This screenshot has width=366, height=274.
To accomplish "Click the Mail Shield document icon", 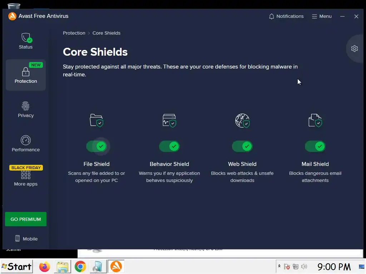I will tap(315, 120).
